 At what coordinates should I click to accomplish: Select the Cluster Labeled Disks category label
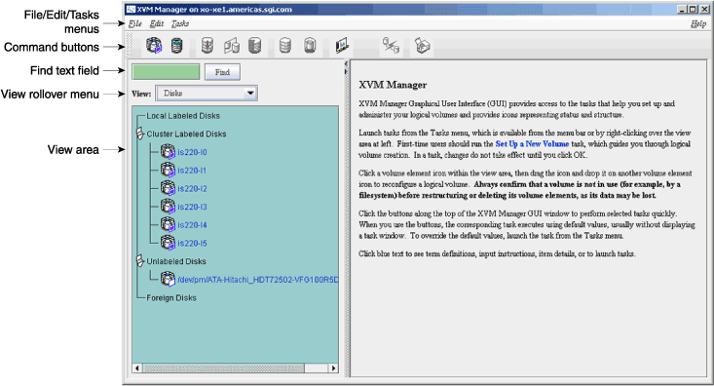(186, 134)
